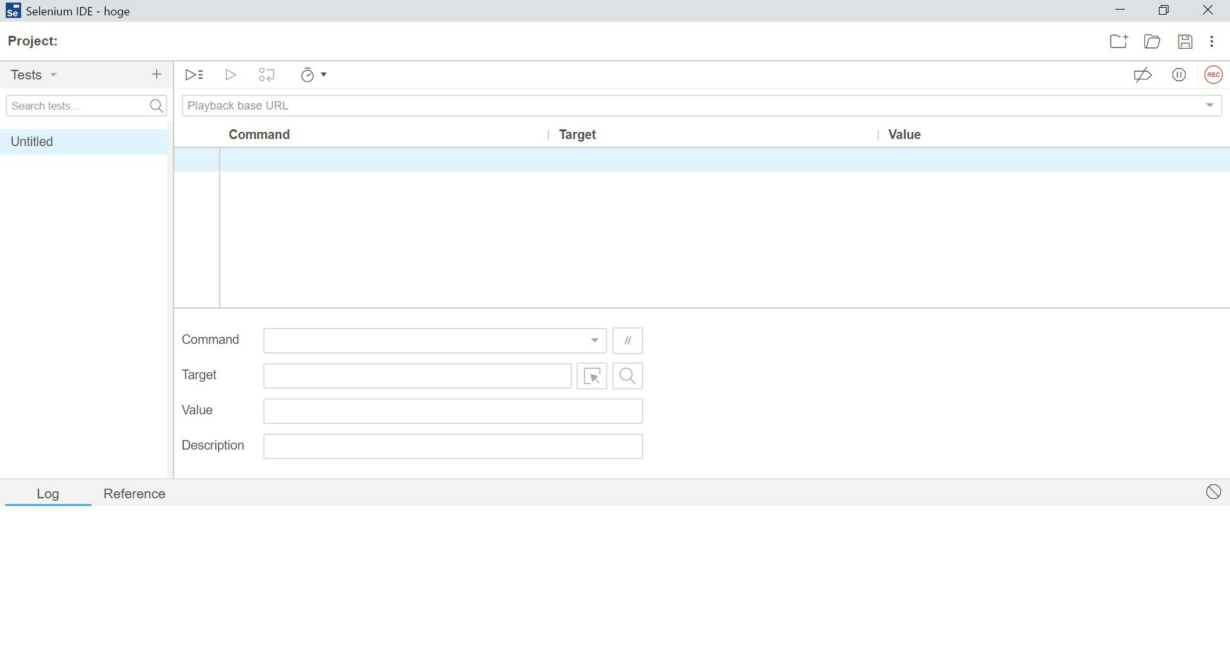Click the Disable breakpoints icon
This screenshot has width=1230, height=652.
(1143, 75)
